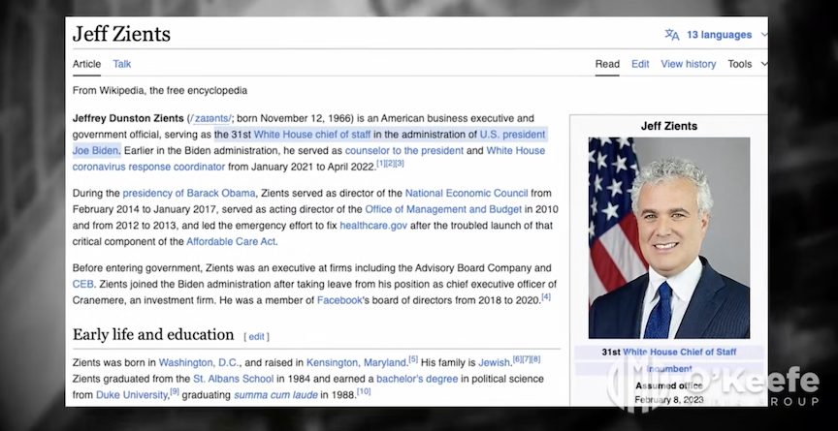The height and width of the screenshot is (431, 838).
Task: Expand the Tools dropdown menu
Action: pyautogui.click(x=747, y=64)
